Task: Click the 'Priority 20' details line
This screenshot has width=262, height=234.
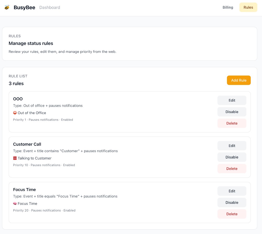Action: point(44,210)
